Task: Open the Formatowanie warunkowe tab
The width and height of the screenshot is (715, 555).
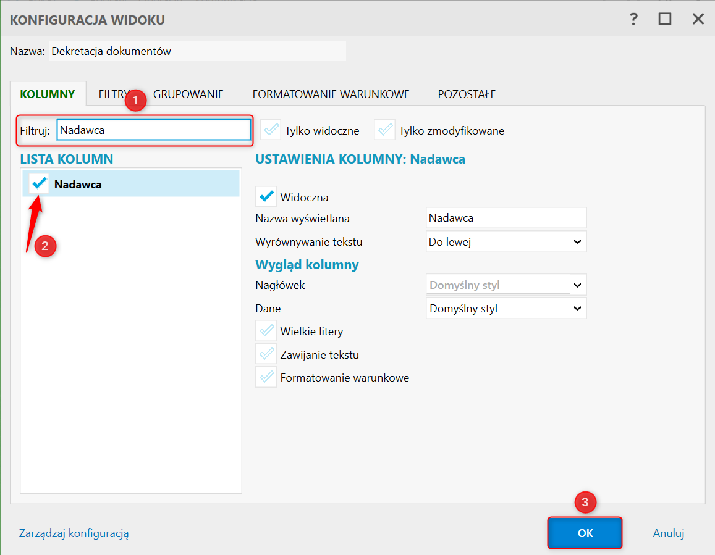Action: pos(331,94)
